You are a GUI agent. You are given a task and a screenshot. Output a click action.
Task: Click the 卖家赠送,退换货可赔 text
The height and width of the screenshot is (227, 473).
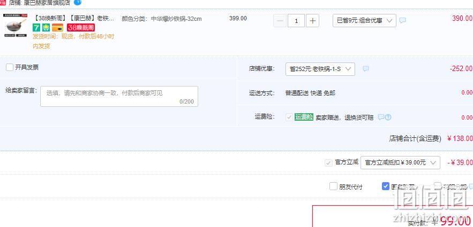344,118
